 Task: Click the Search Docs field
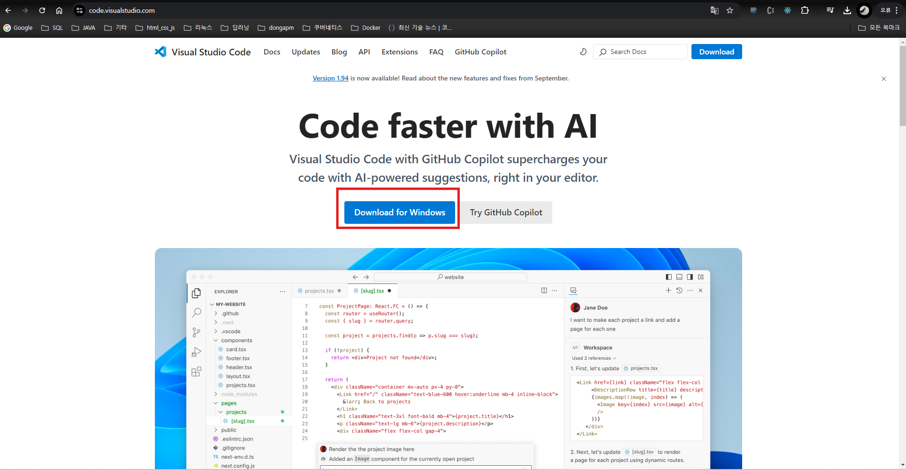coord(640,52)
